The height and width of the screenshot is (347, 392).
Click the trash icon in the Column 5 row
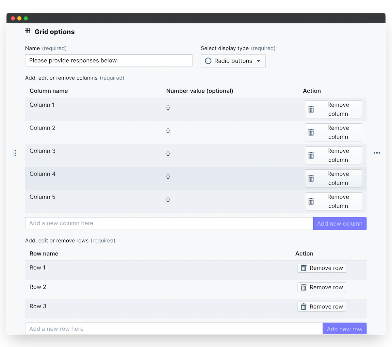pos(311,201)
